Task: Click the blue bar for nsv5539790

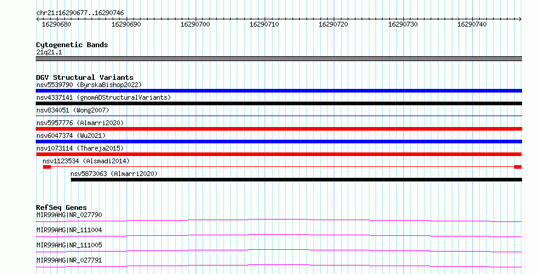Action: click(x=279, y=91)
